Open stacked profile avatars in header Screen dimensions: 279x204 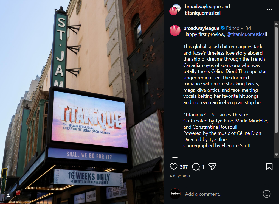pos(175,10)
